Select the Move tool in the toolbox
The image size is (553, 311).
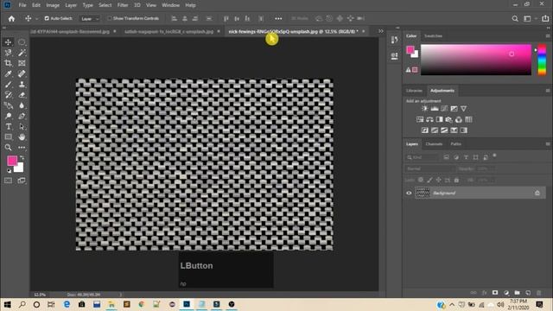8,42
